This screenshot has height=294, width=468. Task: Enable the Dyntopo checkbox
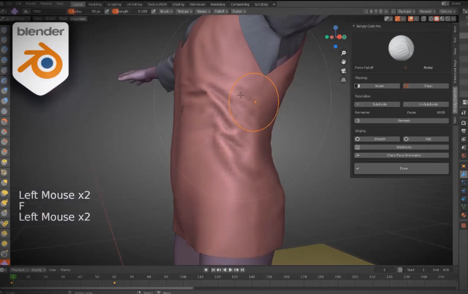click(393, 11)
